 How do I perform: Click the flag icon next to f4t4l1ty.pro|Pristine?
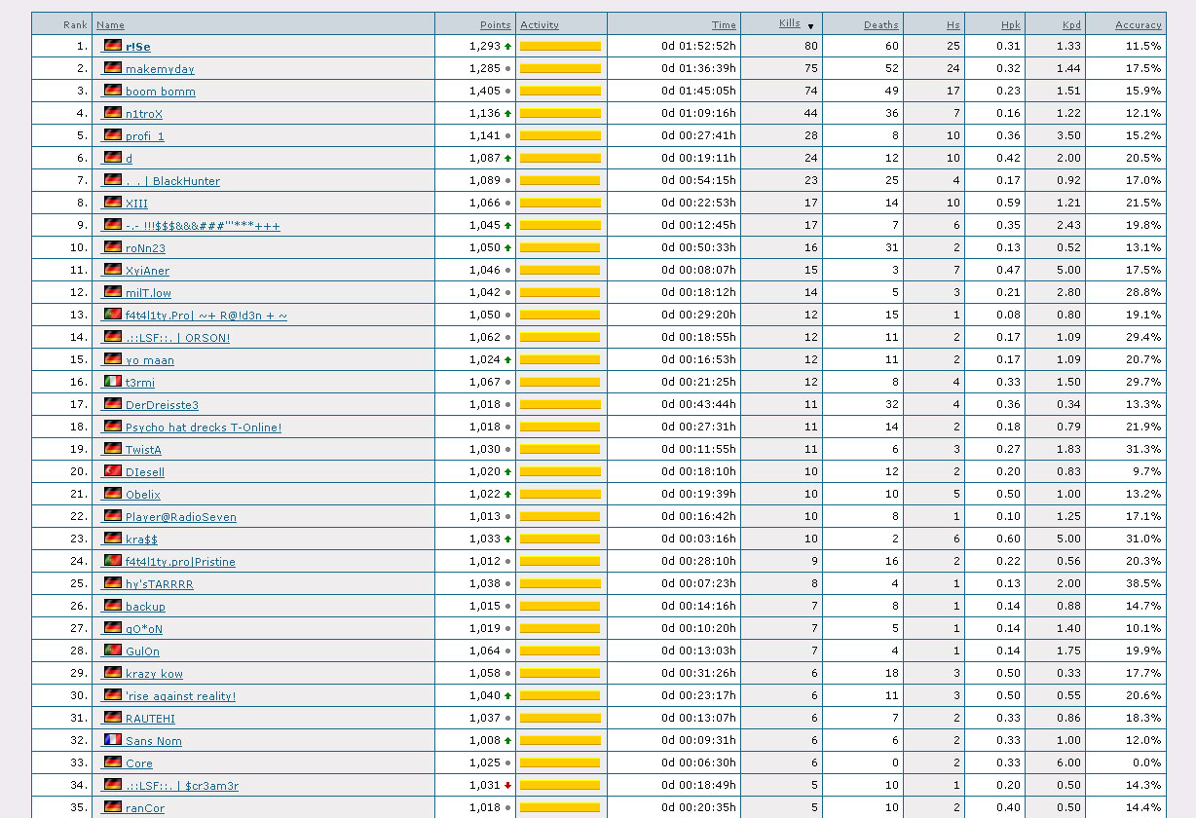coord(113,561)
